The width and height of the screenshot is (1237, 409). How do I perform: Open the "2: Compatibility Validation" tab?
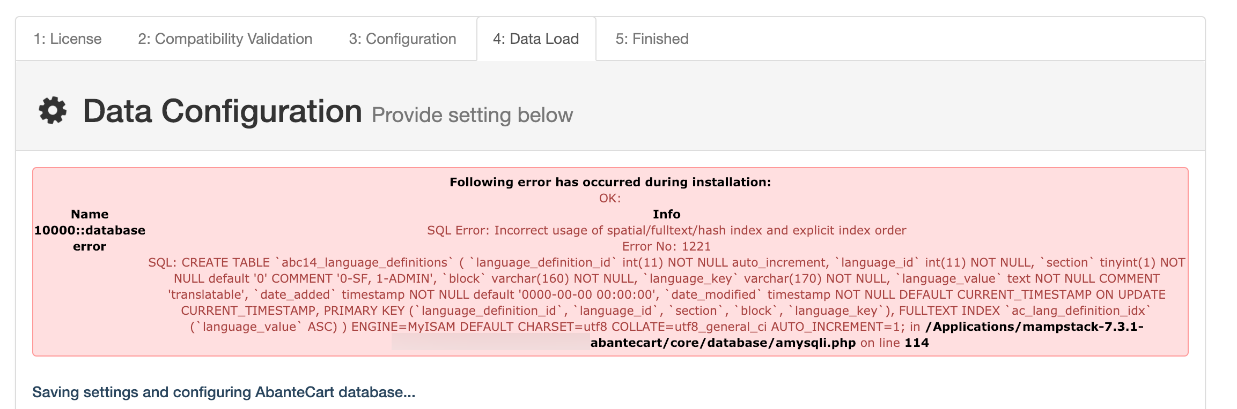coord(225,39)
